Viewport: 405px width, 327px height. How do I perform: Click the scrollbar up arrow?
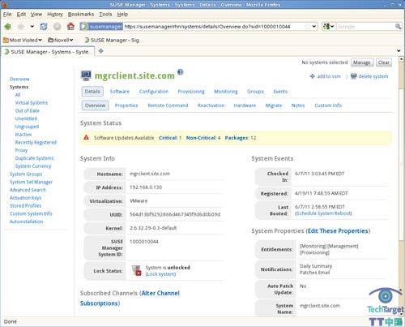point(401,59)
